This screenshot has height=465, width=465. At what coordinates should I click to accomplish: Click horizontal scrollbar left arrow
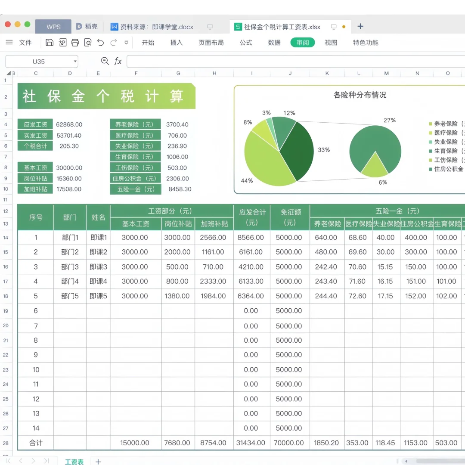(x=406, y=461)
